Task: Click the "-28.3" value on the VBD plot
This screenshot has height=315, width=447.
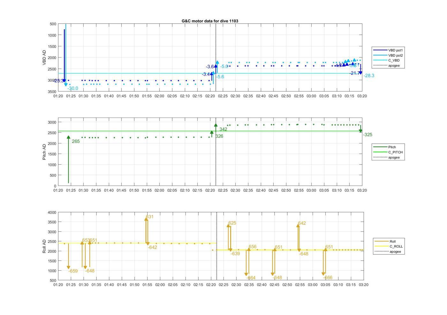Action: tap(369, 76)
